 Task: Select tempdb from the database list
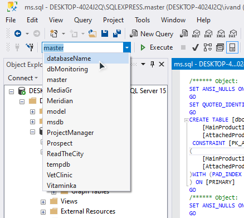(x=86, y=164)
